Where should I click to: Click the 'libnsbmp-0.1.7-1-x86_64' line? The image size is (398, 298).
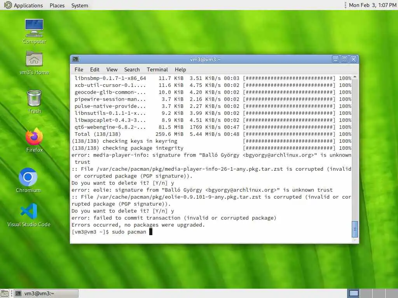(x=213, y=78)
